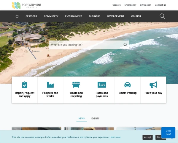Open the Services menu
178x143 pixels.
pos(31,16)
